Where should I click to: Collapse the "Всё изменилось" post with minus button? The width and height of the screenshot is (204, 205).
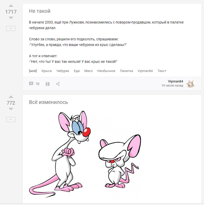(x=11, y=120)
